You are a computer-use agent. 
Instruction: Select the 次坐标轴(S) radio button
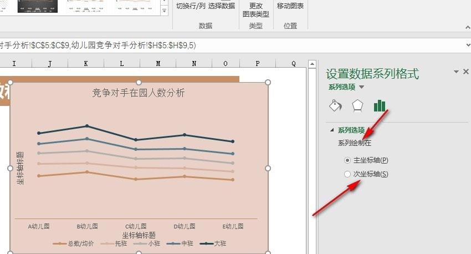[x=347, y=174]
